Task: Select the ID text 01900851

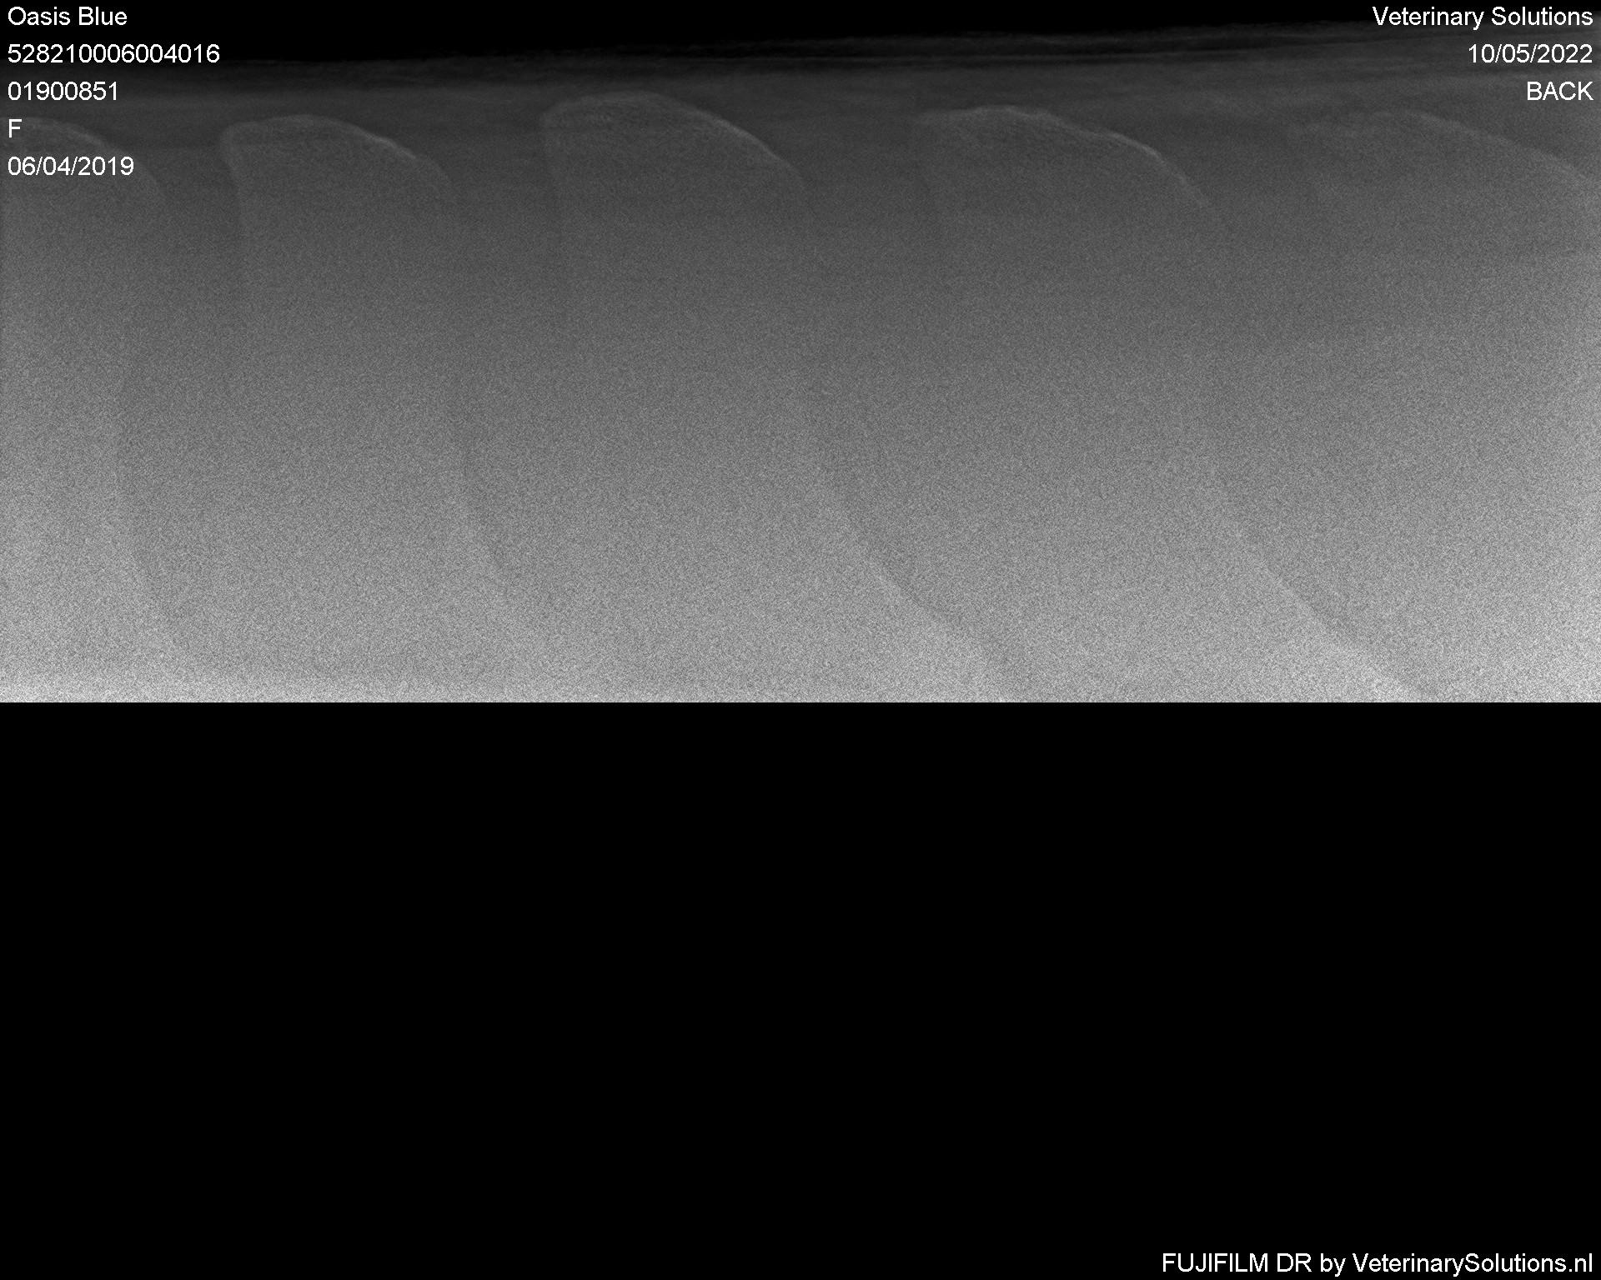Action: pos(63,91)
